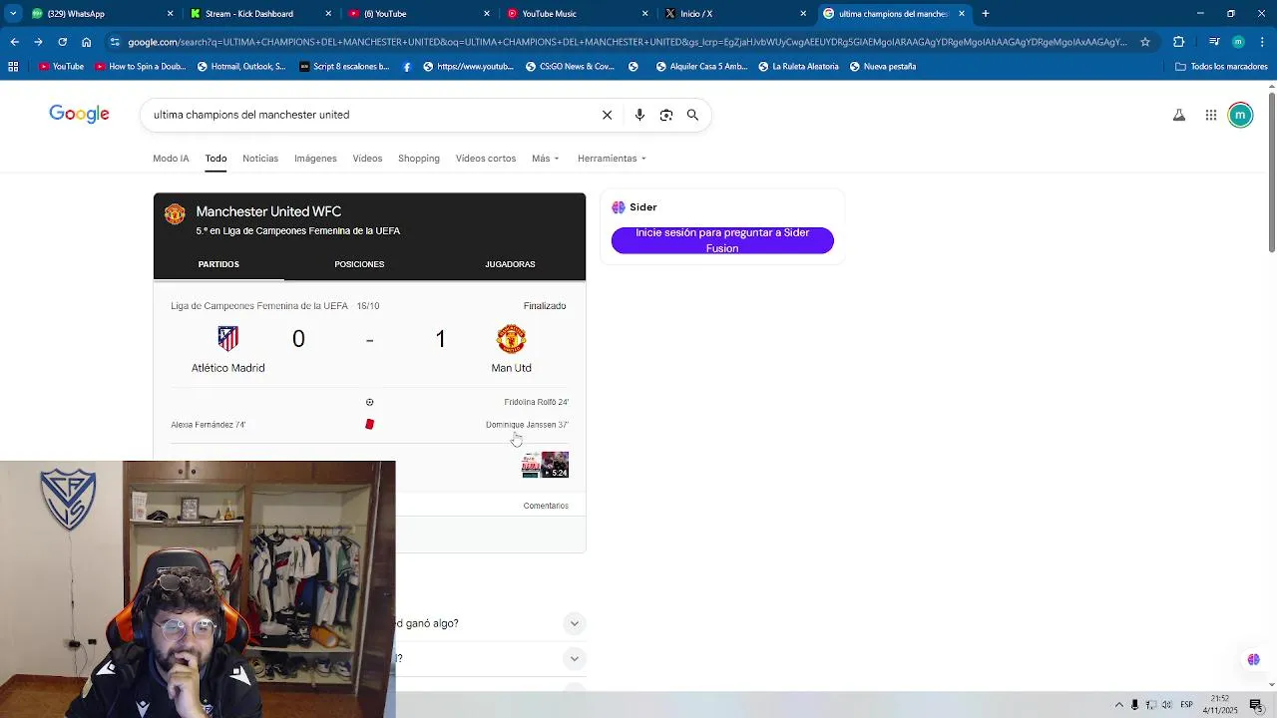This screenshot has height=718, width=1277.
Task: Select the Videos cortos search tab
Action: [486, 159]
